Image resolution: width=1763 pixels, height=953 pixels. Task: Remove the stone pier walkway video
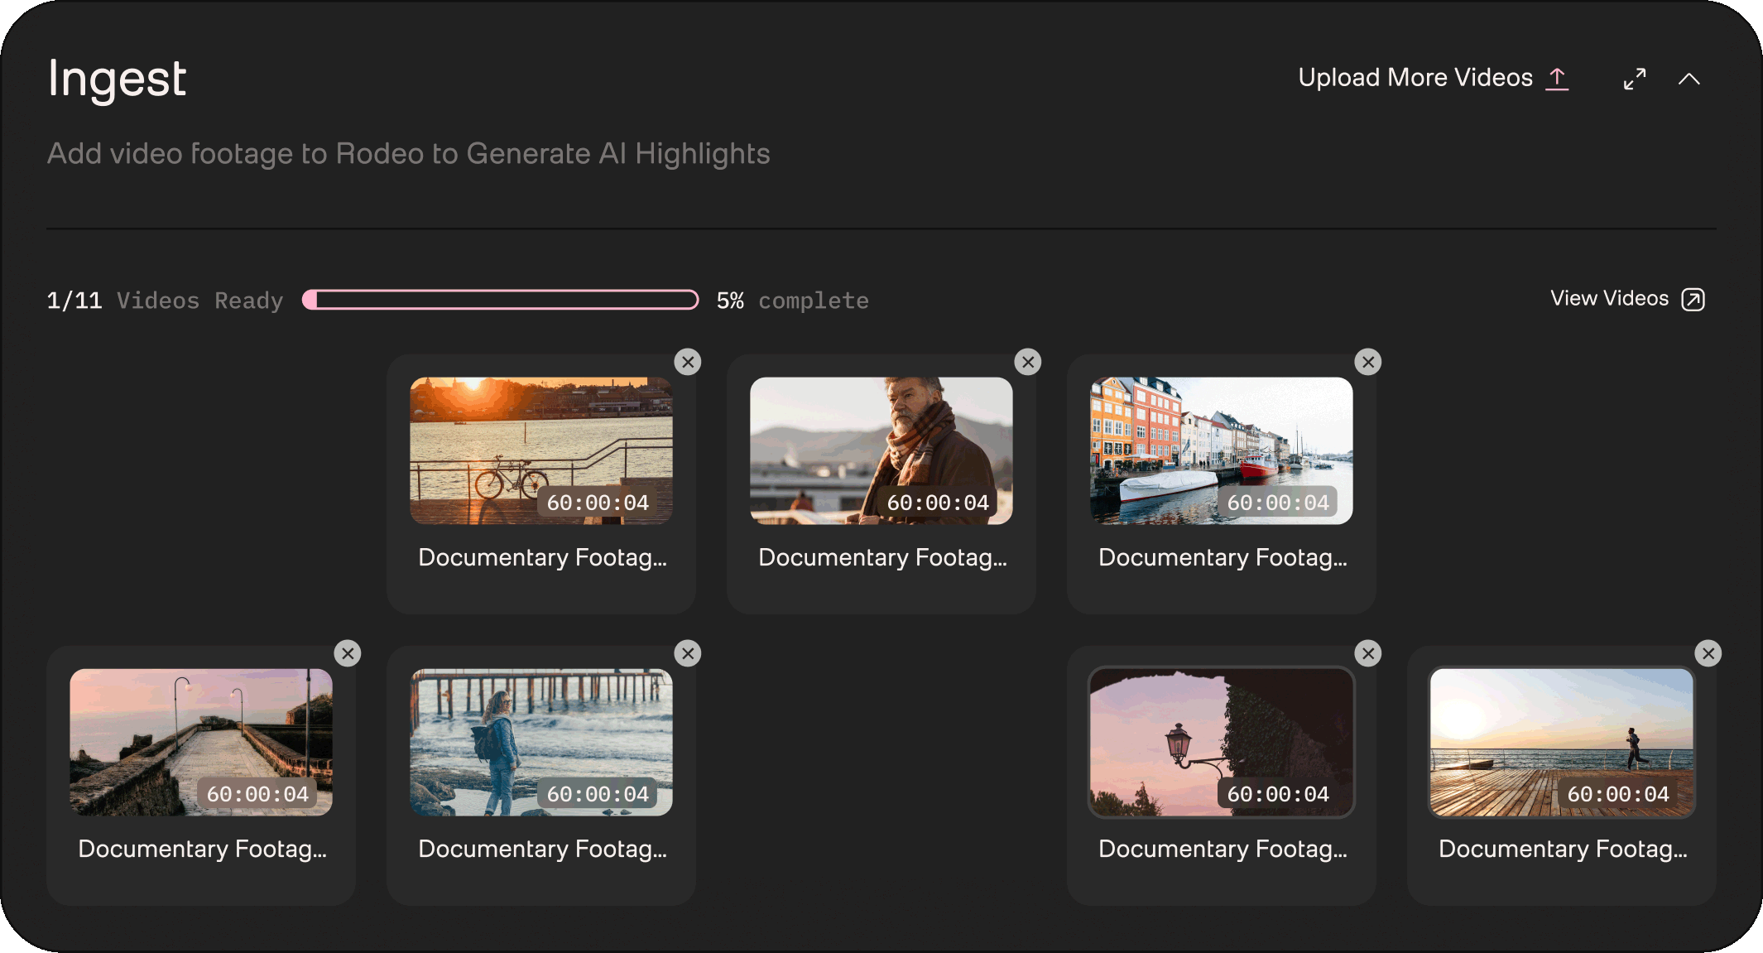pyautogui.click(x=348, y=653)
